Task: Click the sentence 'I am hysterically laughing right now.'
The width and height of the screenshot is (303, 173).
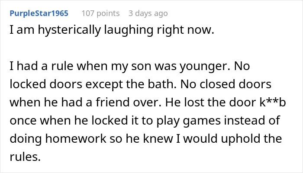Action: coord(112,30)
